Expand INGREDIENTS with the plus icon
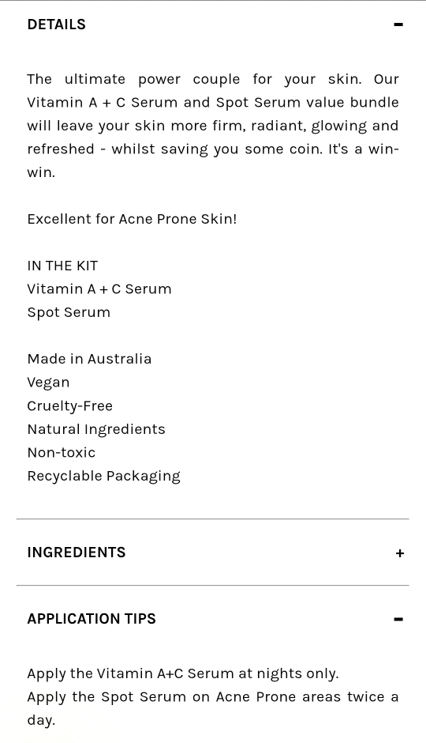Image resolution: width=426 pixels, height=743 pixels. 399,553
